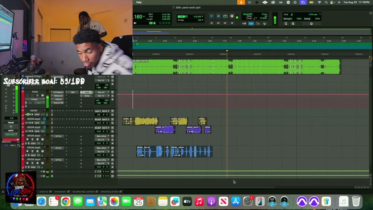The height and width of the screenshot is (210, 373).
Task: Select the HOOK.dup5 track name
Action: [x=34, y=127]
